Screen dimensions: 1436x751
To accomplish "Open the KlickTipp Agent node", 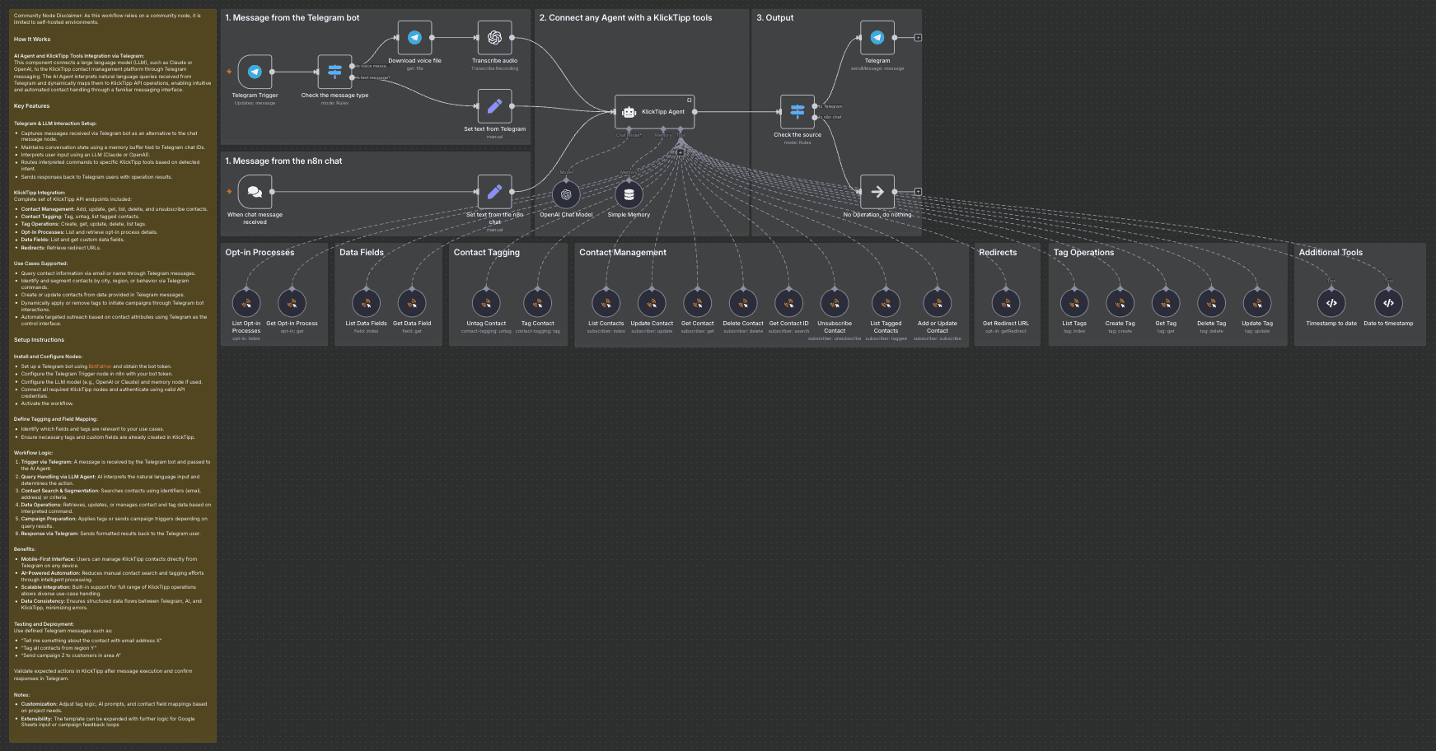I will (655, 112).
